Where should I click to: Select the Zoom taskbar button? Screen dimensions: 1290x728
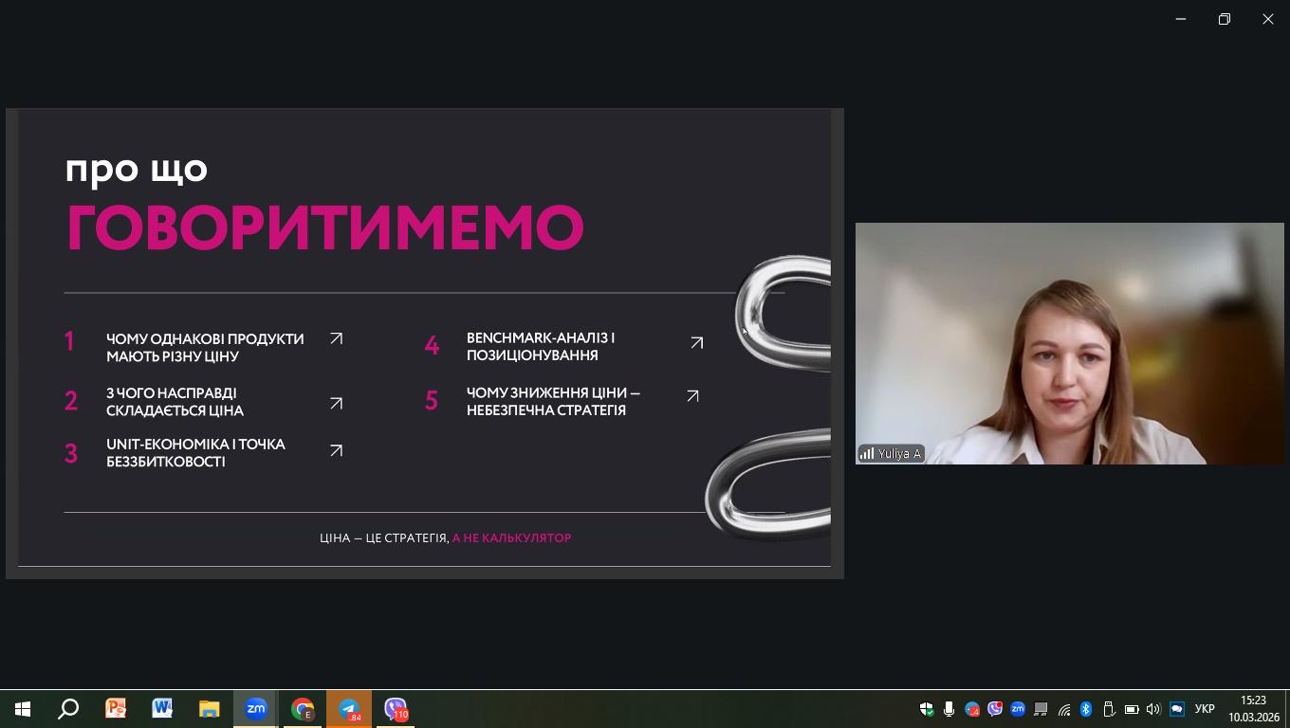(256, 709)
